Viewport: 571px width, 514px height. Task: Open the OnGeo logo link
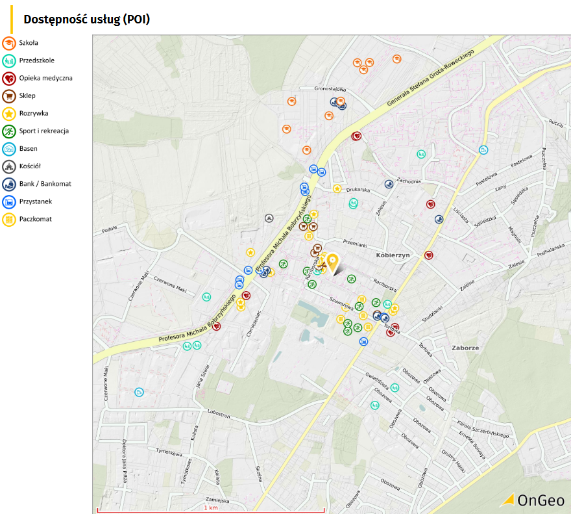coord(533,500)
